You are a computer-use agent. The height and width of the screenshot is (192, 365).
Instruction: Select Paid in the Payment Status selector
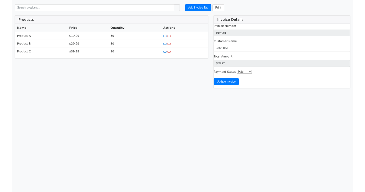(x=244, y=72)
